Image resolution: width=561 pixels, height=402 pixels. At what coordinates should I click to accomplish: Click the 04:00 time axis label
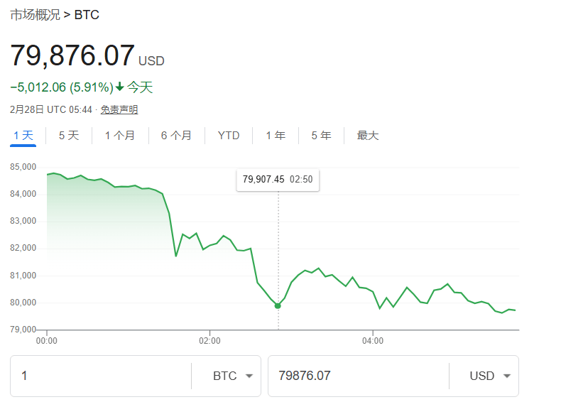click(373, 341)
